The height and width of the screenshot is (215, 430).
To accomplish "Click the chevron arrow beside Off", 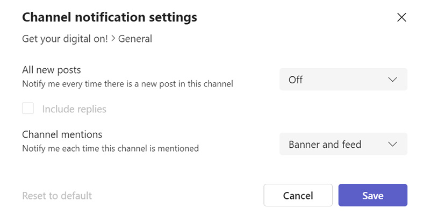I will [392, 80].
